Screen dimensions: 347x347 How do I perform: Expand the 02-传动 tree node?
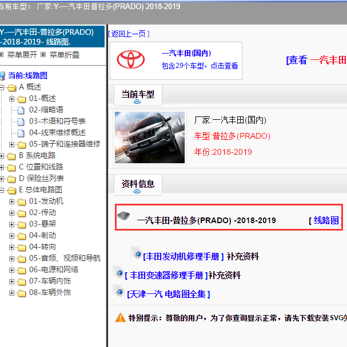click(11, 213)
